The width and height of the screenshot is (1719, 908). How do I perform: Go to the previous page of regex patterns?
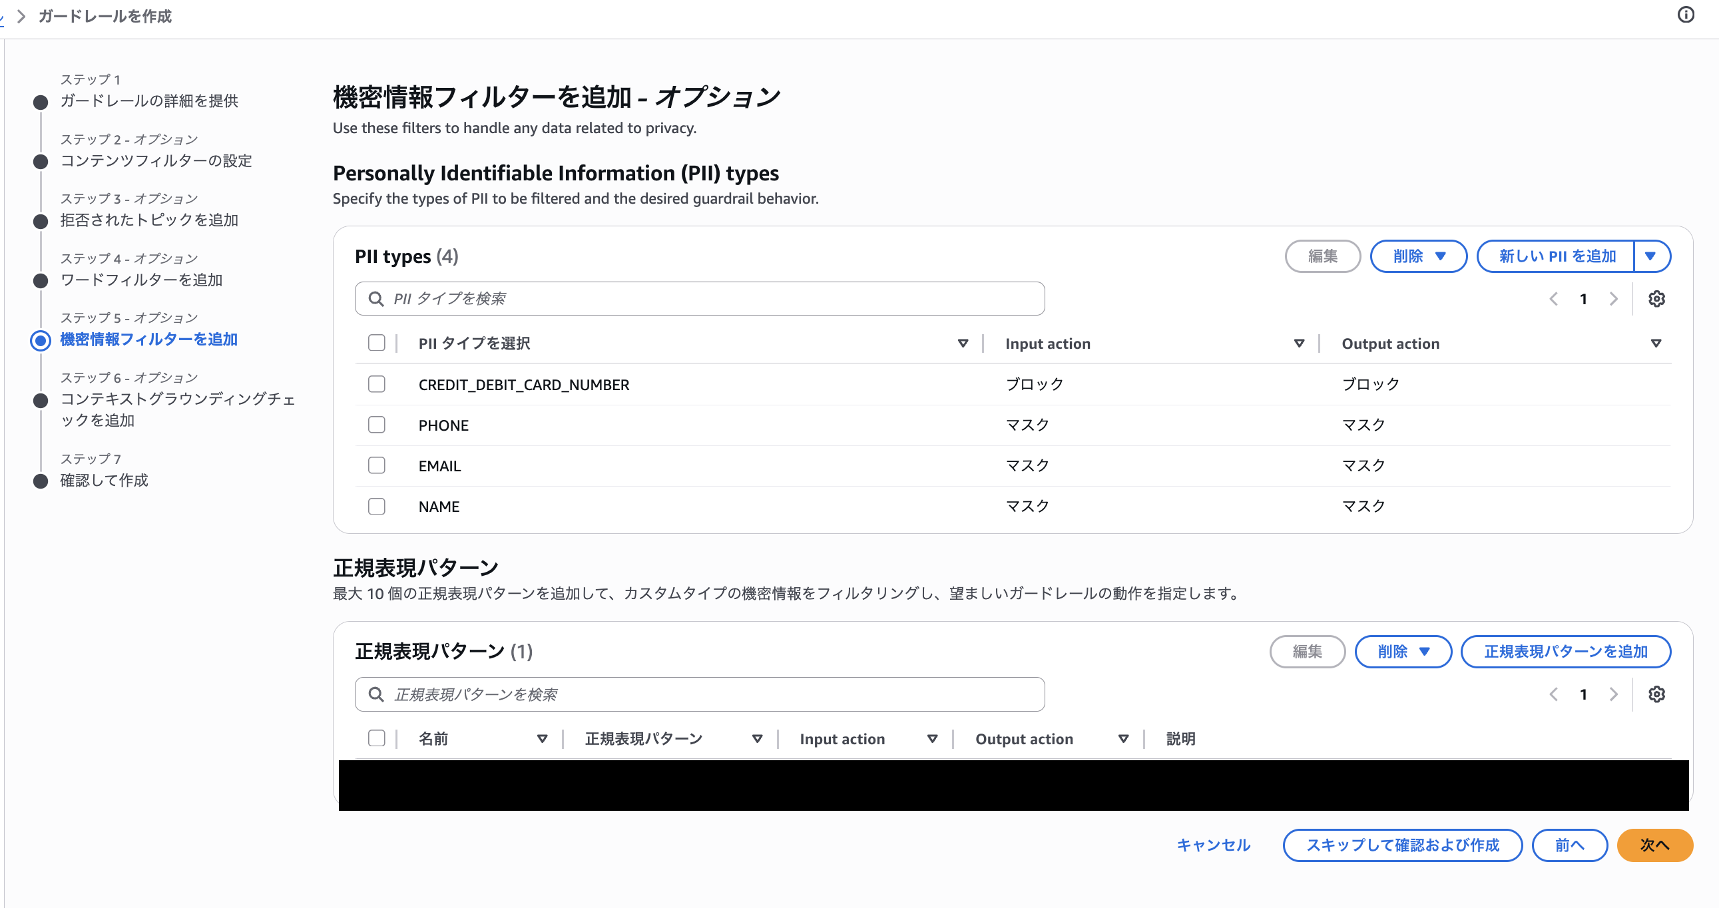[x=1554, y=694]
